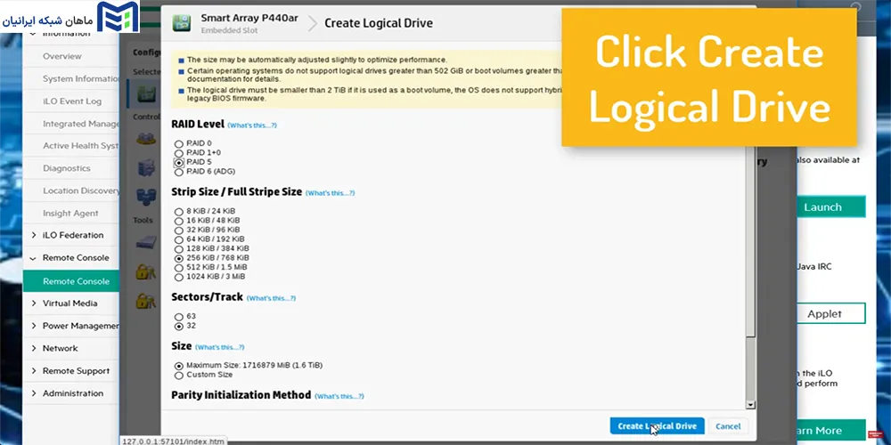The height and width of the screenshot is (445, 891).
Task: Select RAID 0 radio button
Action: point(179,144)
